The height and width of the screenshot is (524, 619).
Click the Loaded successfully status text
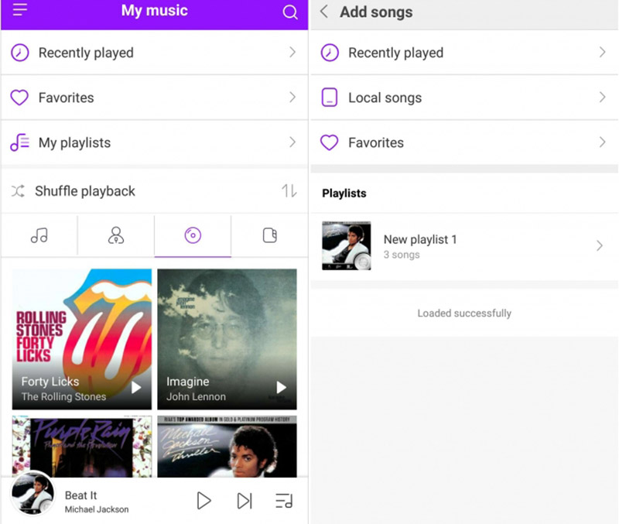(x=464, y=313)
